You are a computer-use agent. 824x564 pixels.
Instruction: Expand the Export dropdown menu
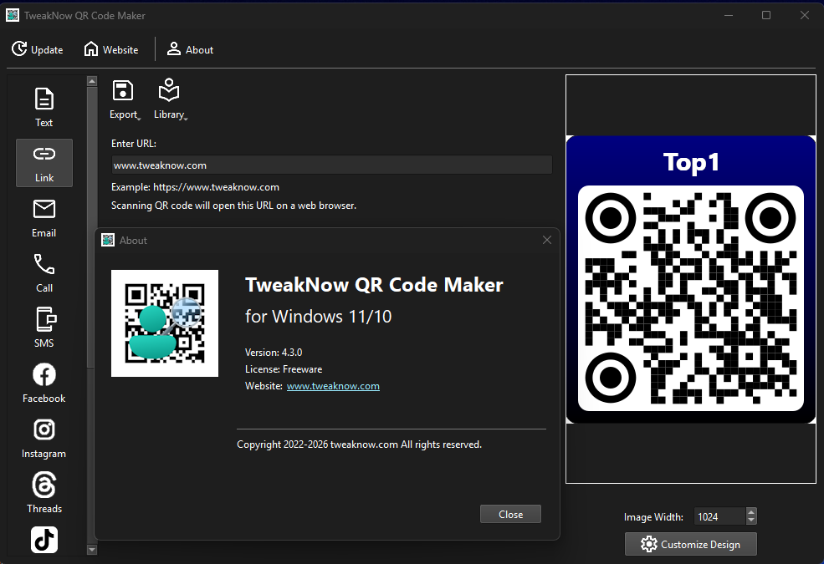pyautogui.click(x=124, y=100)
